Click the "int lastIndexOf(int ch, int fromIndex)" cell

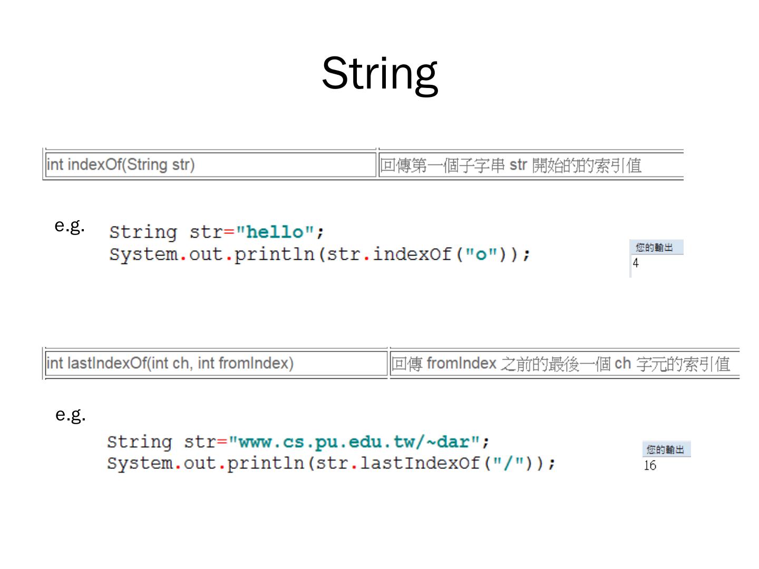[x=170, y=364]
